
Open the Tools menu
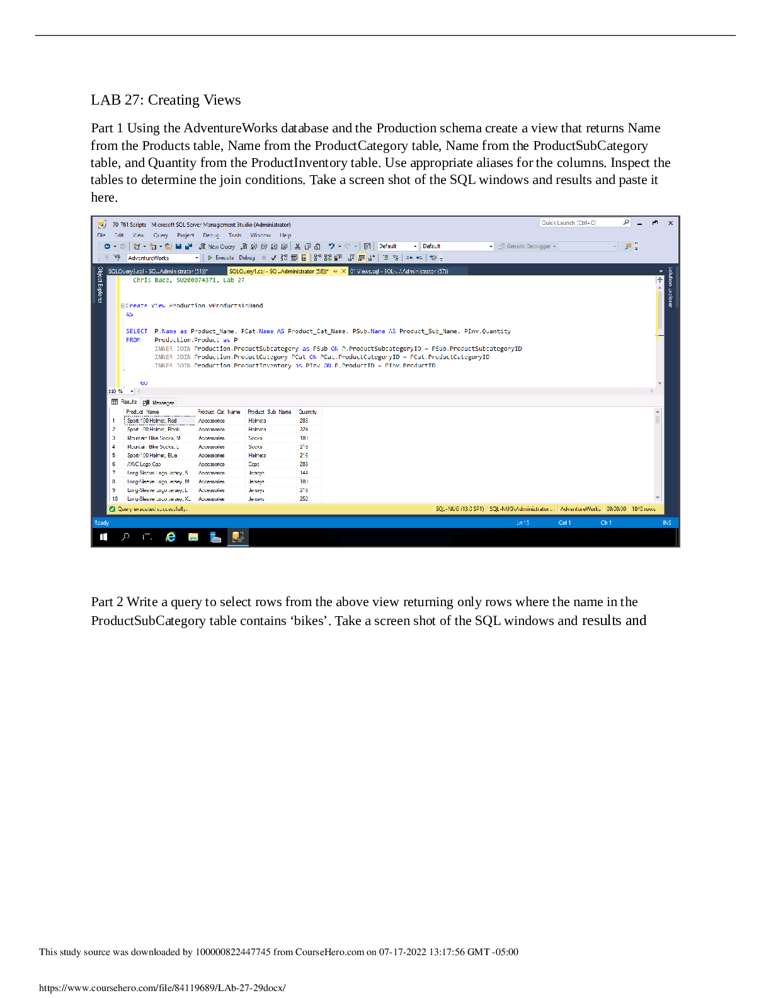[x=235, y=235]
